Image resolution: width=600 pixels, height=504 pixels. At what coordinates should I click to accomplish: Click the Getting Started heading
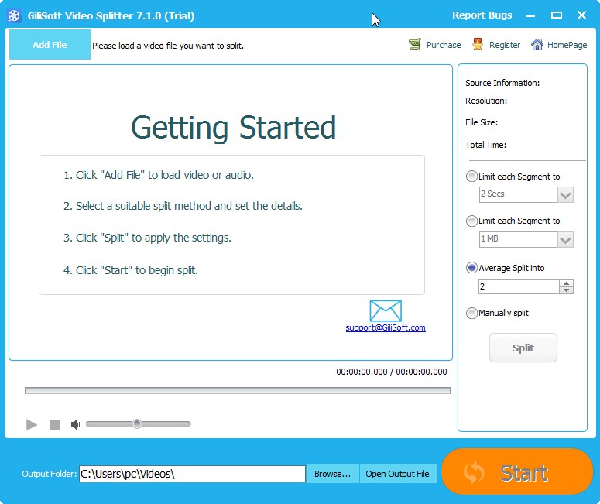pos(233,128)
